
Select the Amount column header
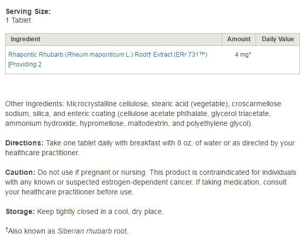coord(239,39)
